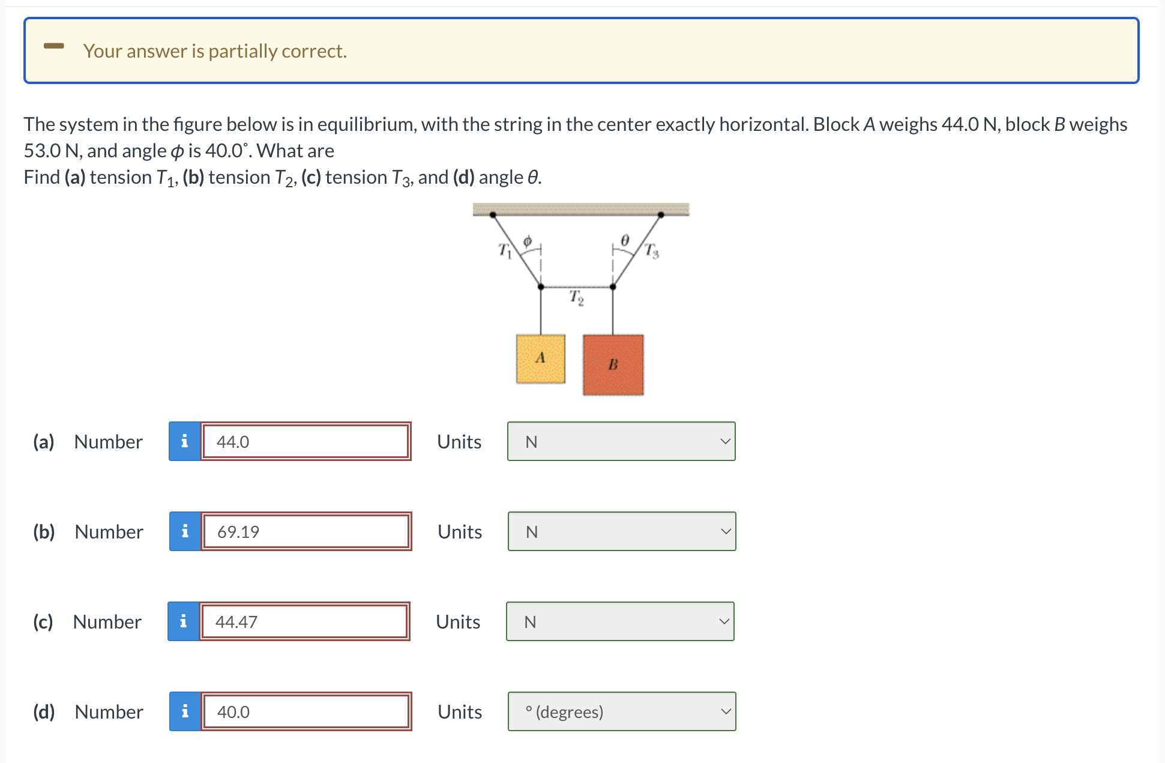Click the info icon next to answer (b)

(185, 532)
